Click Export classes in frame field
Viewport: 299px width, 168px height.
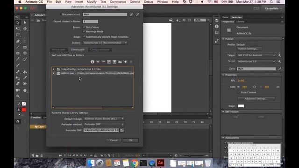tap(90, 21)
